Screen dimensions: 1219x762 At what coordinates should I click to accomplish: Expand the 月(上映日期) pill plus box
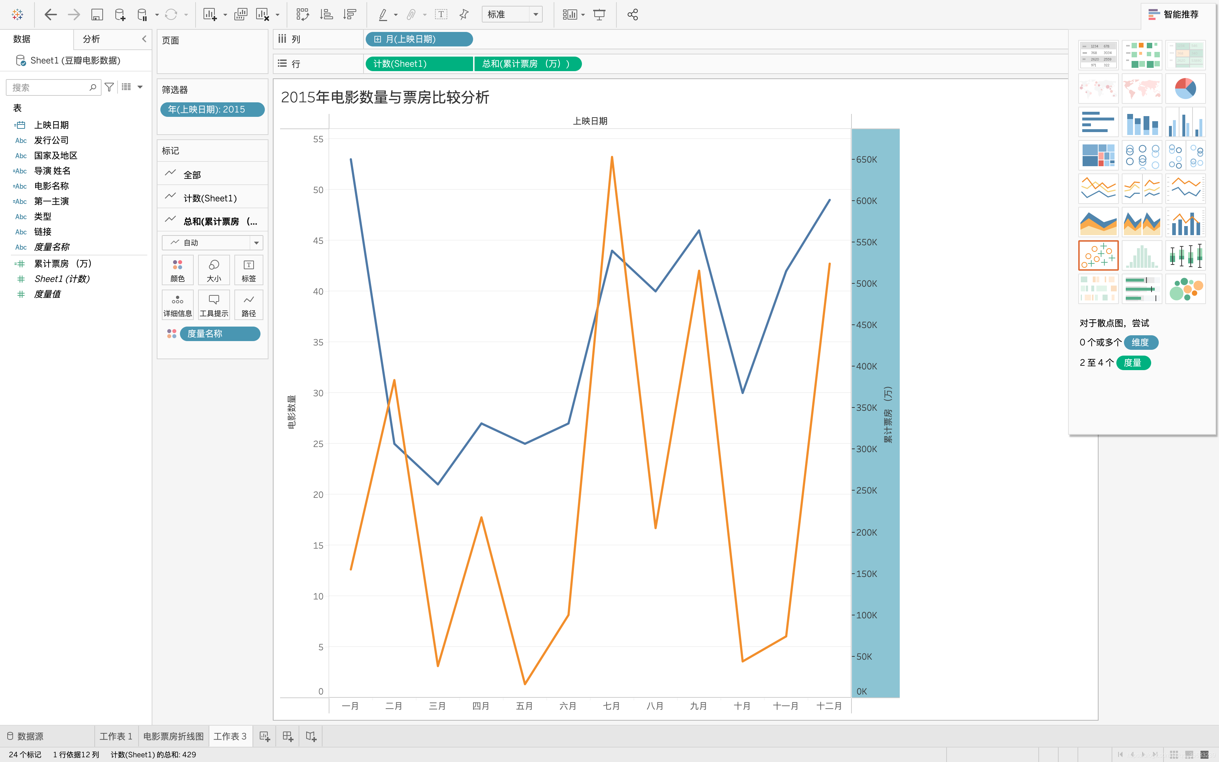tap(377, 39)
